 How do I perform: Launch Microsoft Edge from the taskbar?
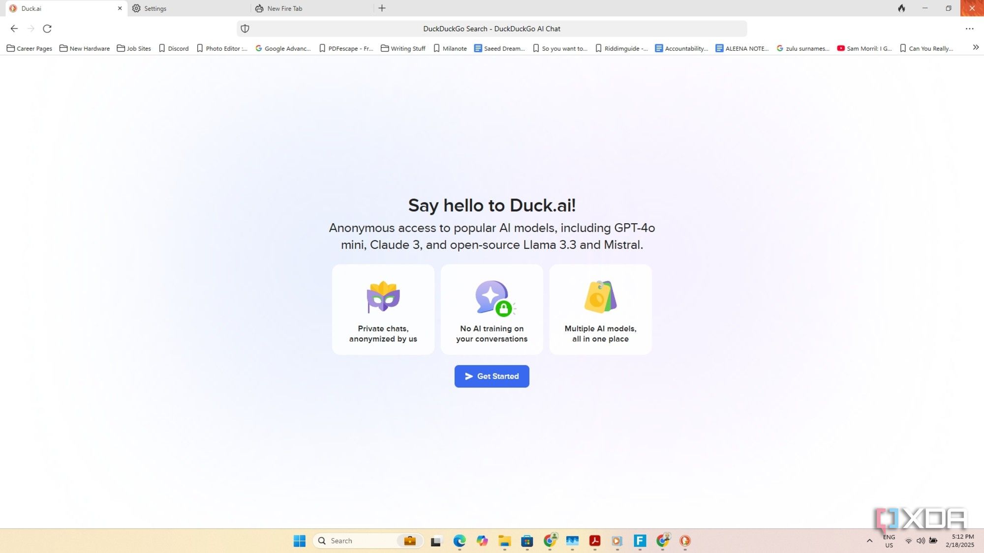click(459, 541)
